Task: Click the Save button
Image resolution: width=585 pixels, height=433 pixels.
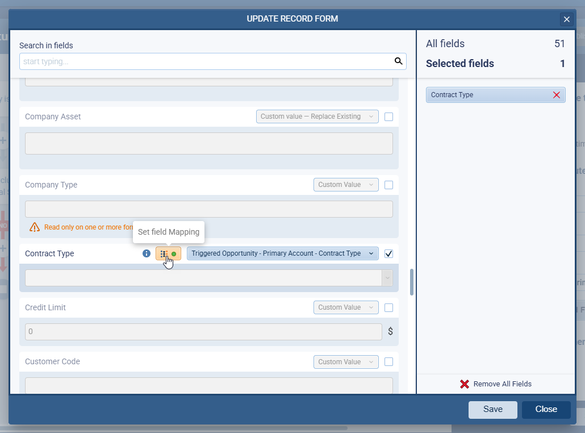Action: [x=492, y=410]
